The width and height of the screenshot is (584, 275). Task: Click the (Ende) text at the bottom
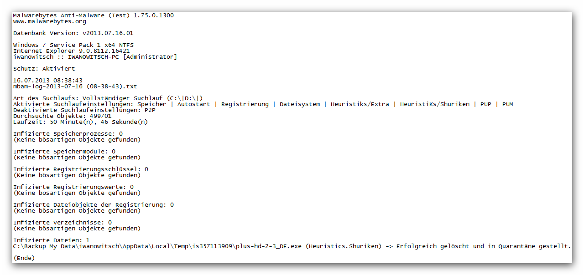point(24,258)
